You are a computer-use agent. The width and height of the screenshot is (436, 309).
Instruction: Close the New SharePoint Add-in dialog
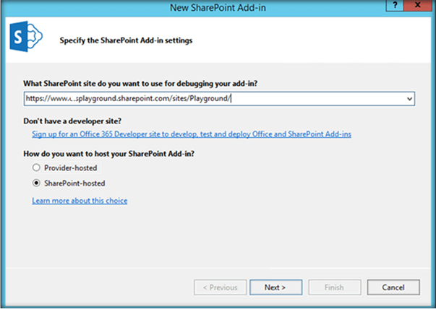420,6
